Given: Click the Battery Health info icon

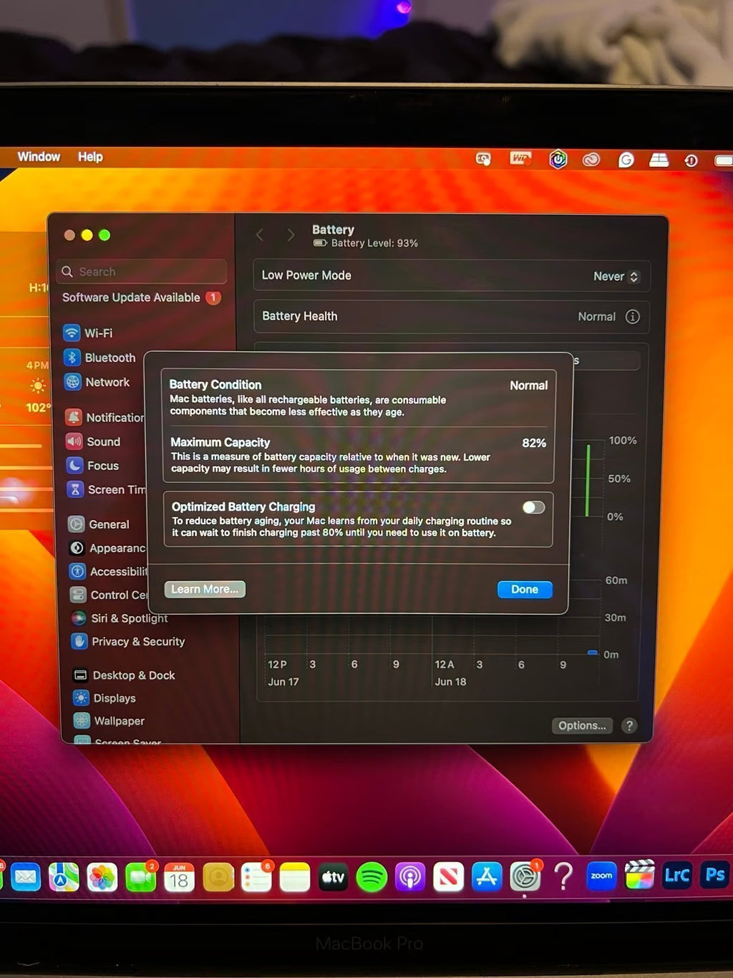Looking at the screenshot, I should [x=632, y=317].
